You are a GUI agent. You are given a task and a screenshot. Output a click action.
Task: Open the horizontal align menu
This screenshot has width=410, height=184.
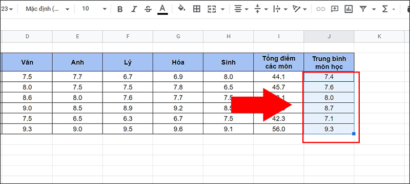coord(241,9)
